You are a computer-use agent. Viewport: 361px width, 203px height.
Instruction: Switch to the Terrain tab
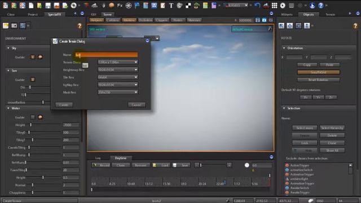(x=330, y=15)
